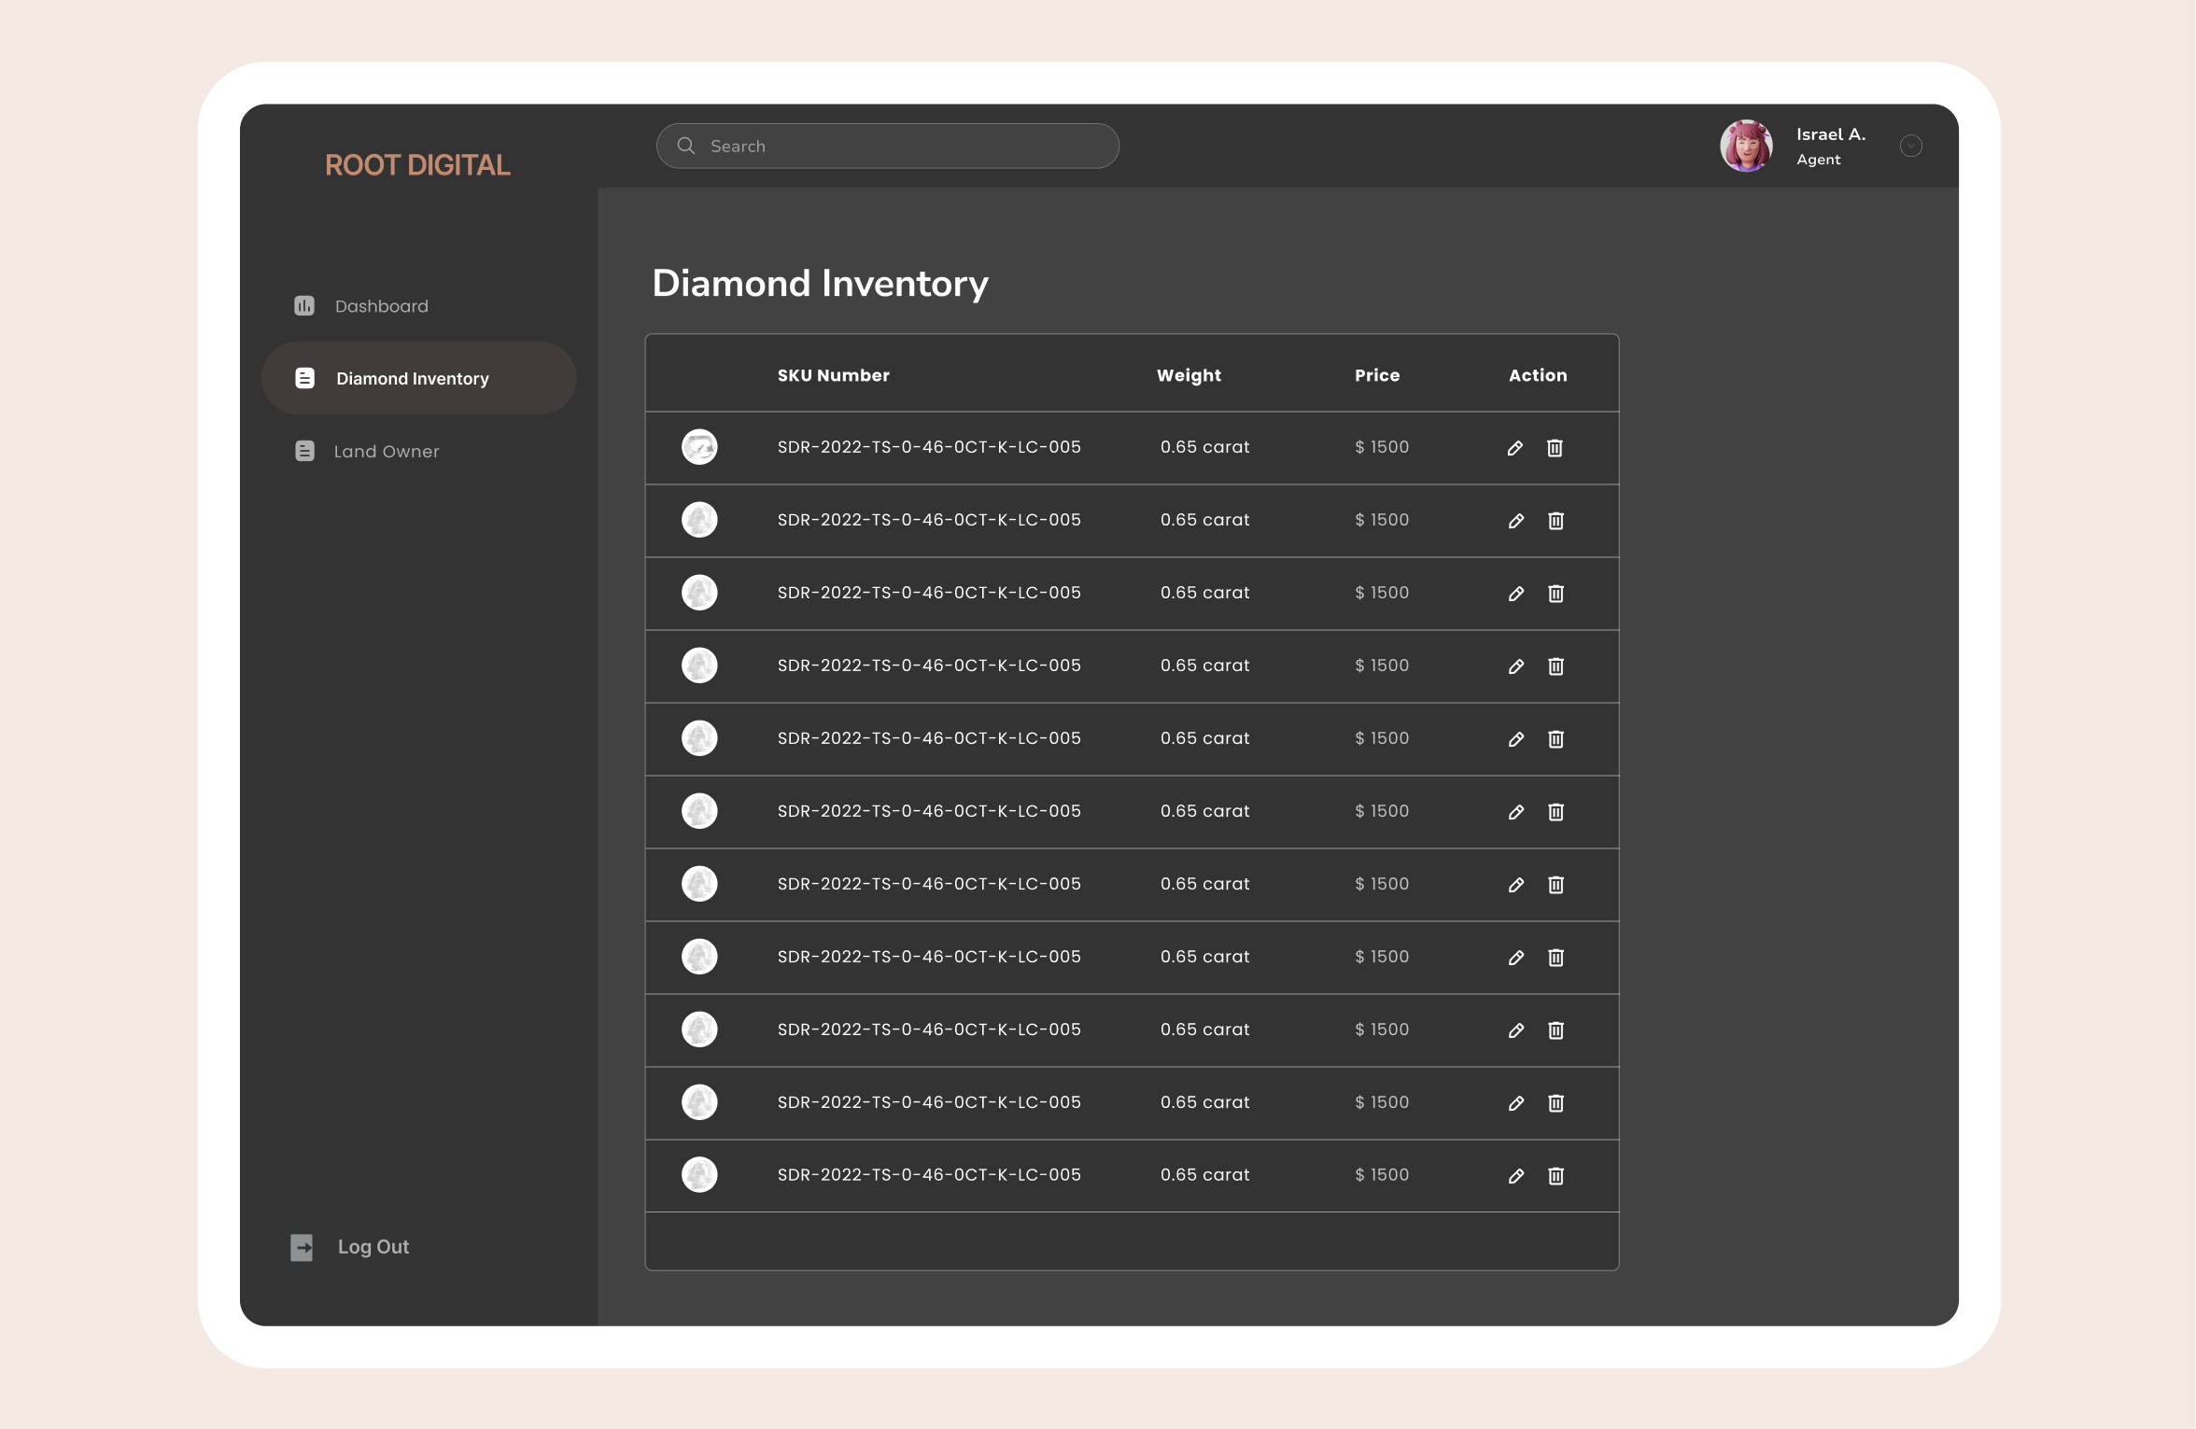Click Israel A.'s profile avatar
The width and height of the screenshot is (2196, 1429).
point(1746,147)
